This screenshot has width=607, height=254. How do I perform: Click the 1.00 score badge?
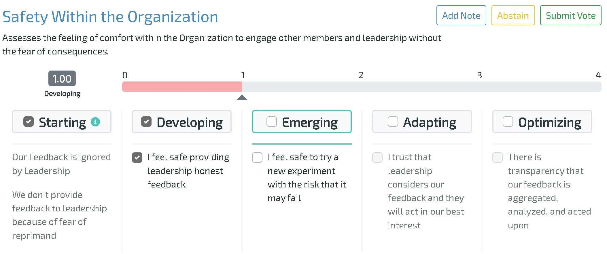point(62,78)
